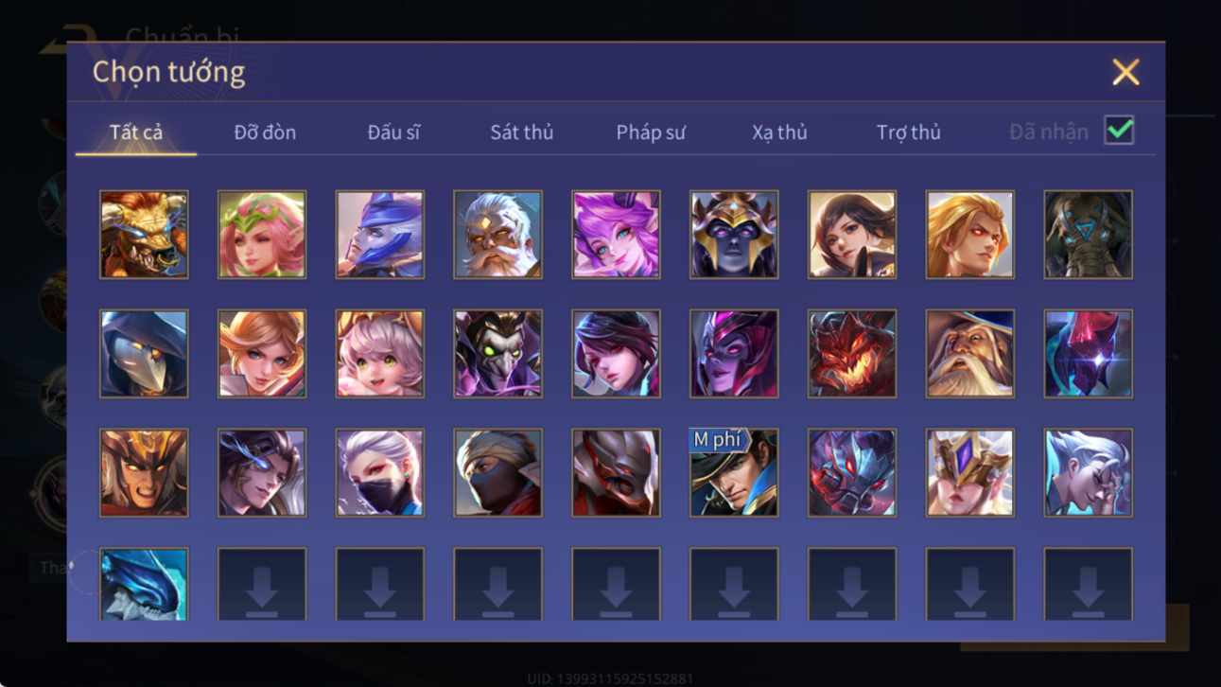Select the hero tagged "M phí"
The height and width of the screenshot is (687, 1221).
734,472
